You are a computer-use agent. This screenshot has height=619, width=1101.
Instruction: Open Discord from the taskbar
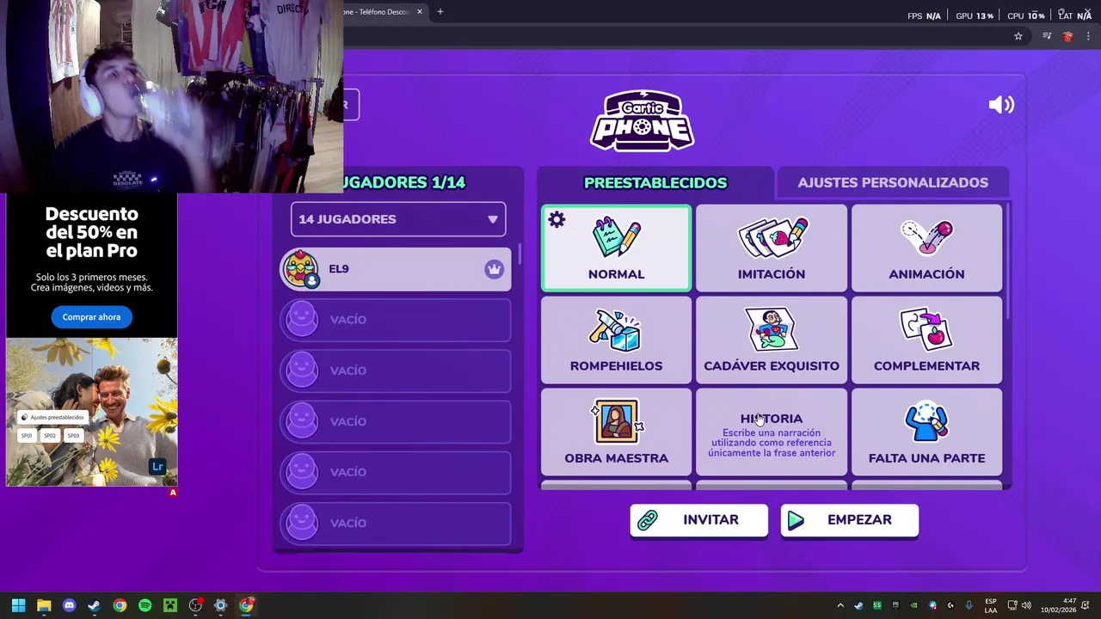tap(70, 605)
